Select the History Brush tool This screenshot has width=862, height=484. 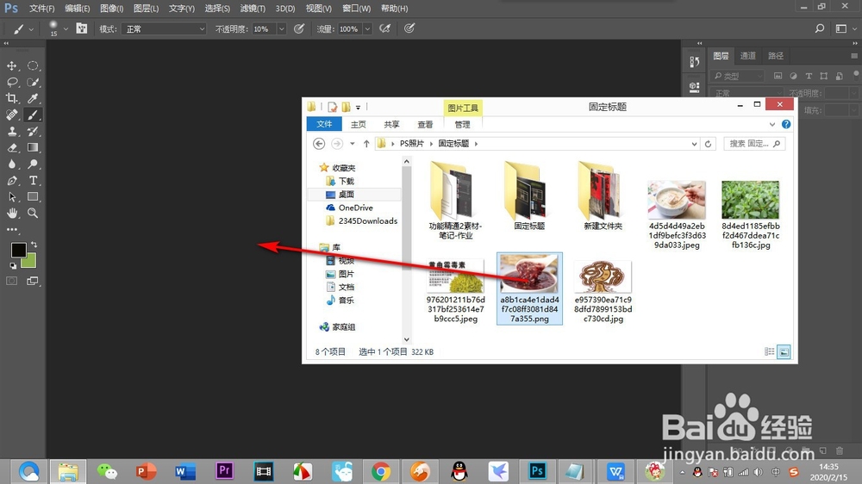[33, 131]
